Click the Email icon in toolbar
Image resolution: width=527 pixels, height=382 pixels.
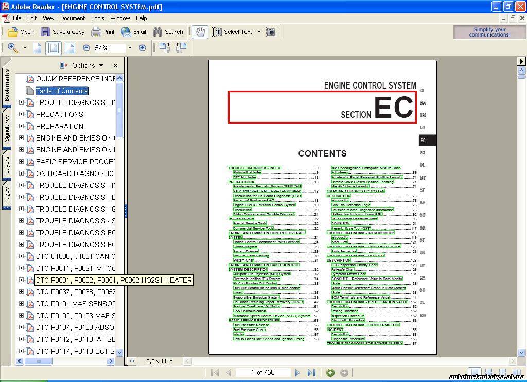tap(126, 32)
